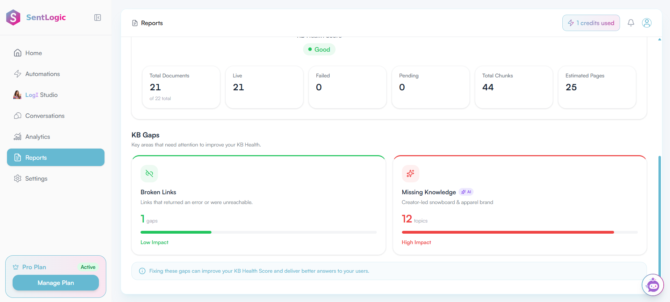The width and height of the screenshot is (670, 302).
Task: Click the Good health status badge
Action: 319,50
